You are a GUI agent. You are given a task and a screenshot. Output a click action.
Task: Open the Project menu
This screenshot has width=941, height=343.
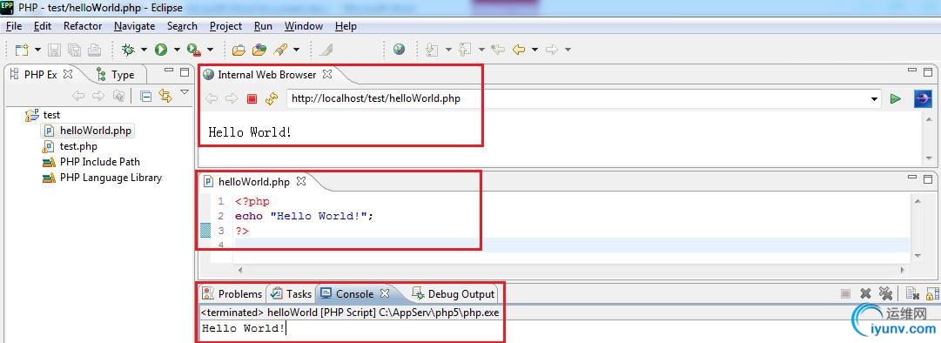pos(226,26)
